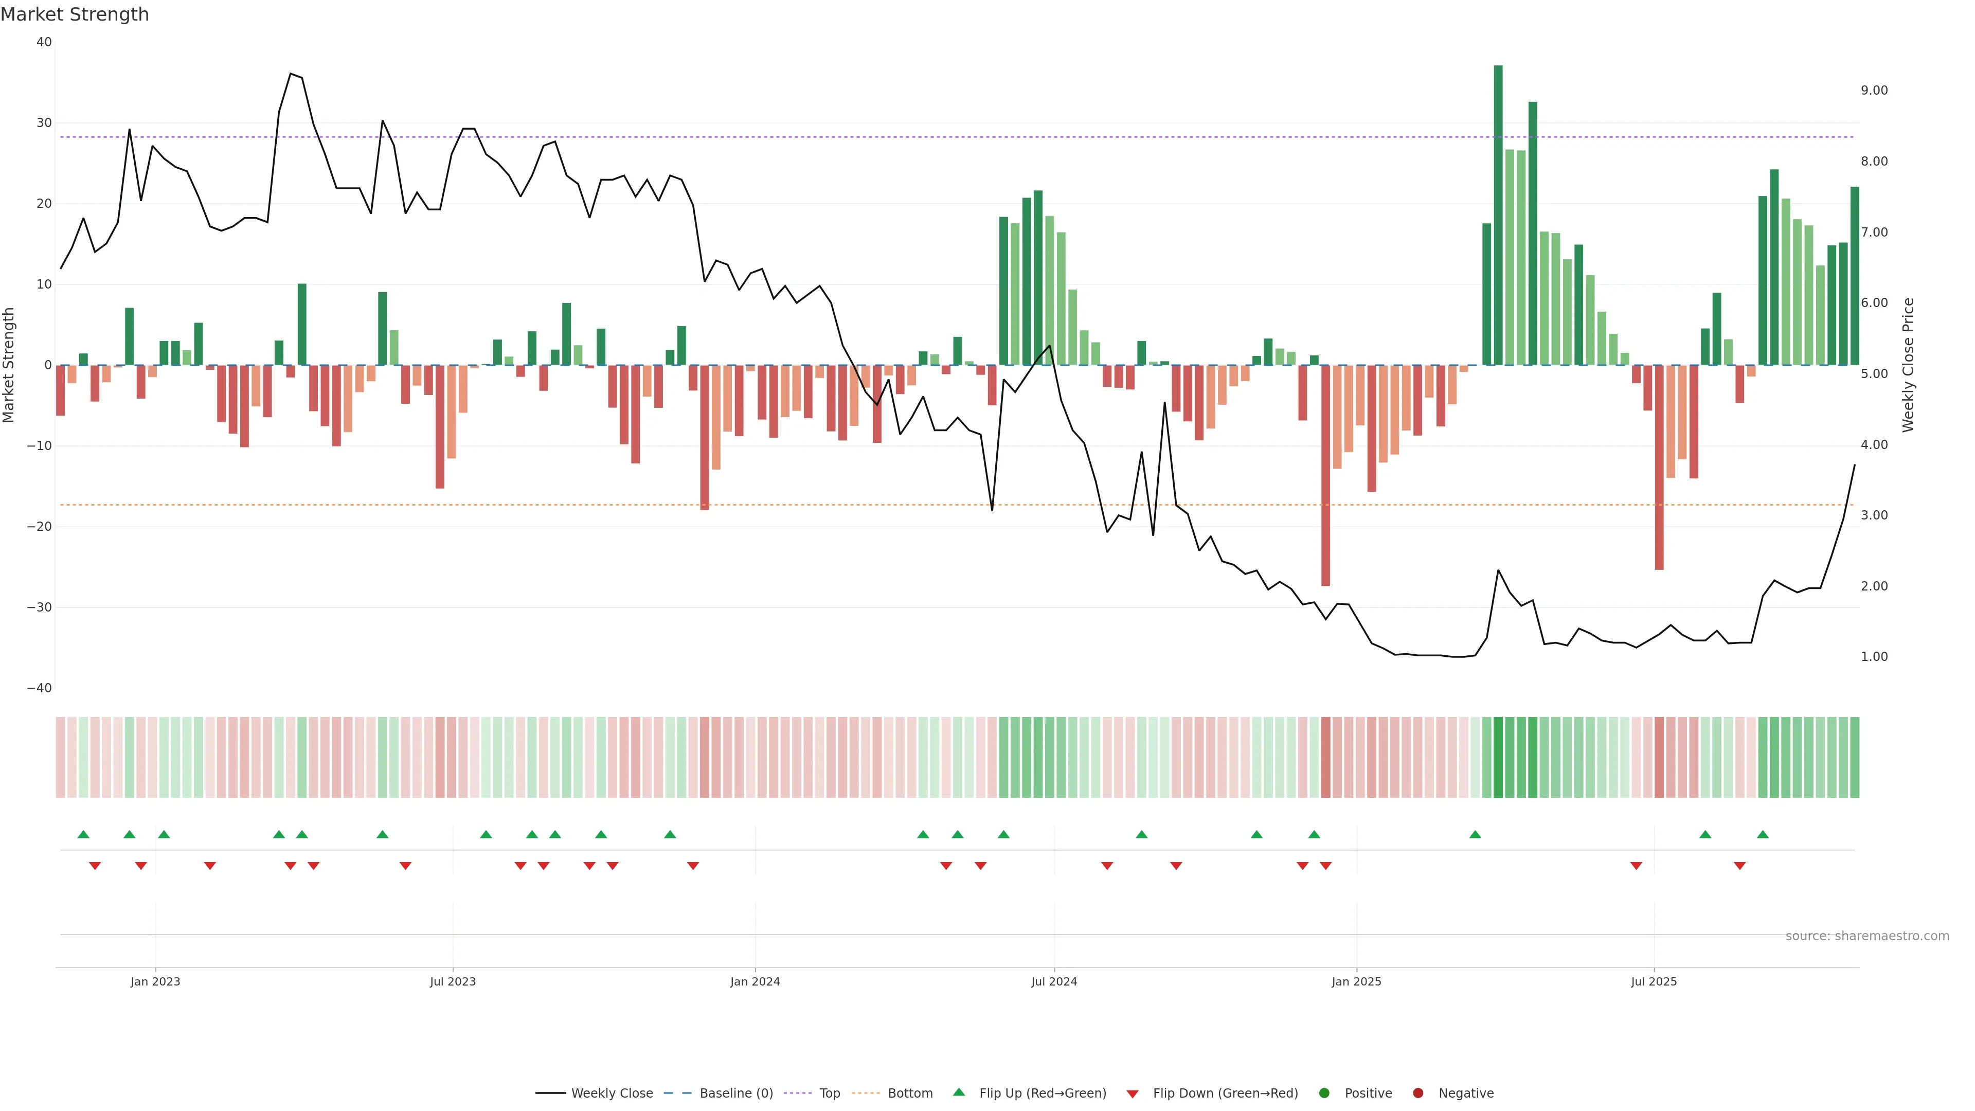Click the source: sharemaestro.com text
Image resolution: width=1975 pixels, height=1111 pixels.
1867,936
